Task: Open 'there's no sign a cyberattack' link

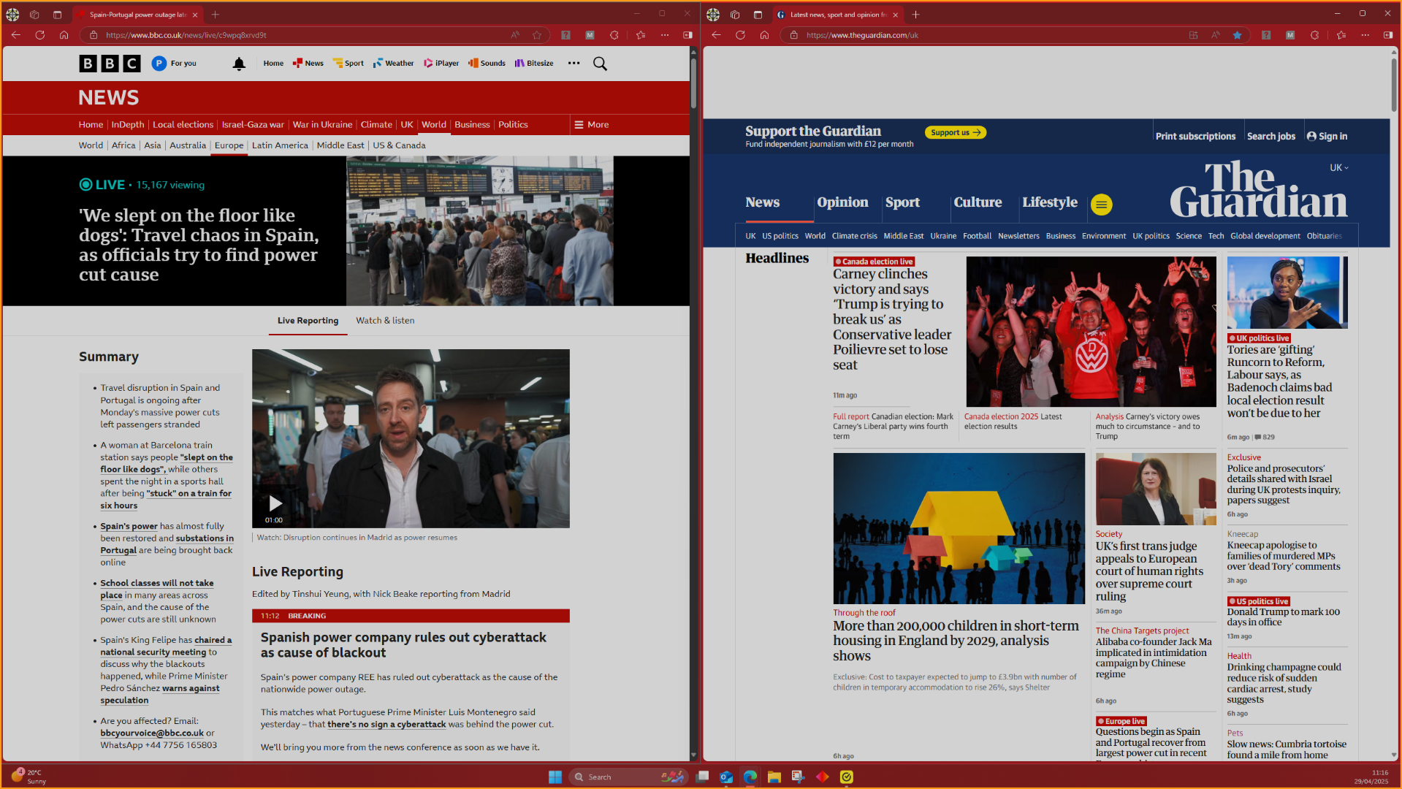Action: 386,725
